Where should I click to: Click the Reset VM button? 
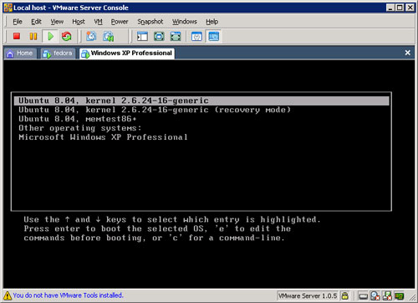[x=67, y=36]
